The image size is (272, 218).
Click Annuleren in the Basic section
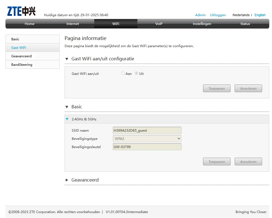pos(248,162)
